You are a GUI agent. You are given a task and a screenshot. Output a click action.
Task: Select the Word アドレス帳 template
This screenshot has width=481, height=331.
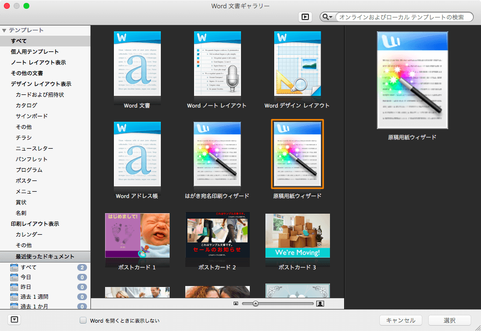[137, 154]
